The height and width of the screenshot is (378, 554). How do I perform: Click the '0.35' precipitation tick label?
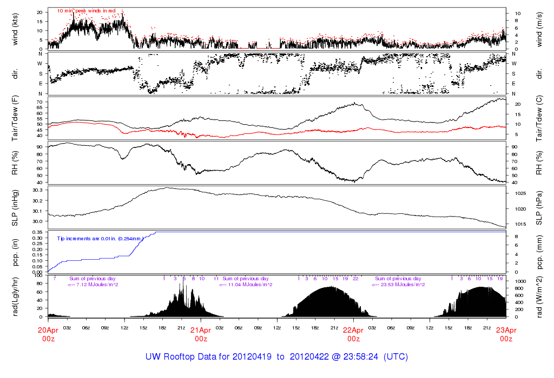37,232
